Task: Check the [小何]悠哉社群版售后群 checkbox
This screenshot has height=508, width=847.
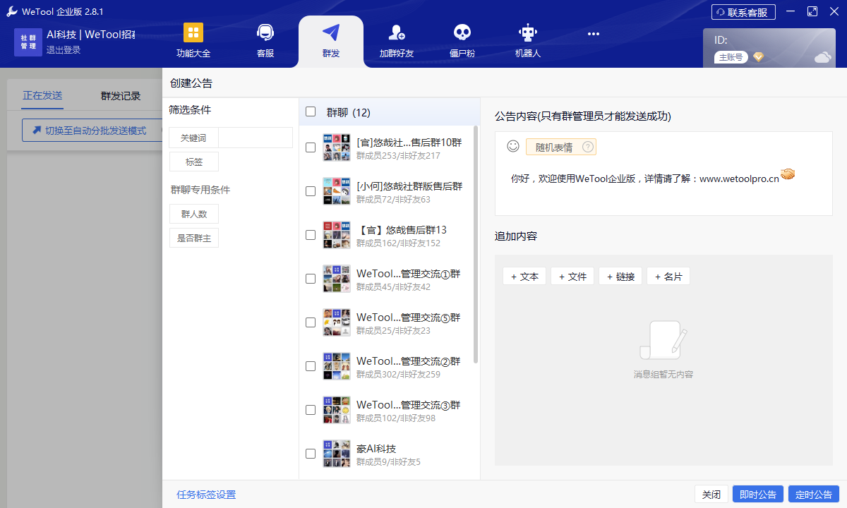Action: pyautogui.click(x=311, y=191)
